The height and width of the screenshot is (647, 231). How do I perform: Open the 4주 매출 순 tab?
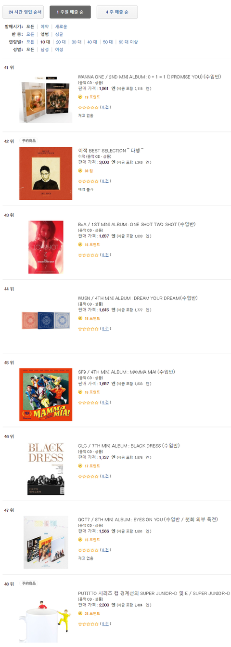tap(117, 12)
